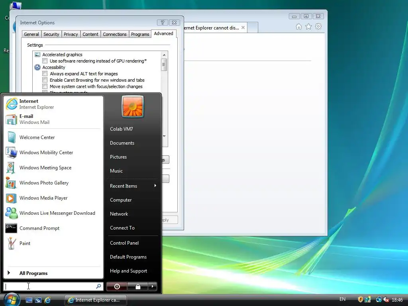Select Accessibility category in settings list
This screenshot has height=306, width=408.
tap(54, 67)
